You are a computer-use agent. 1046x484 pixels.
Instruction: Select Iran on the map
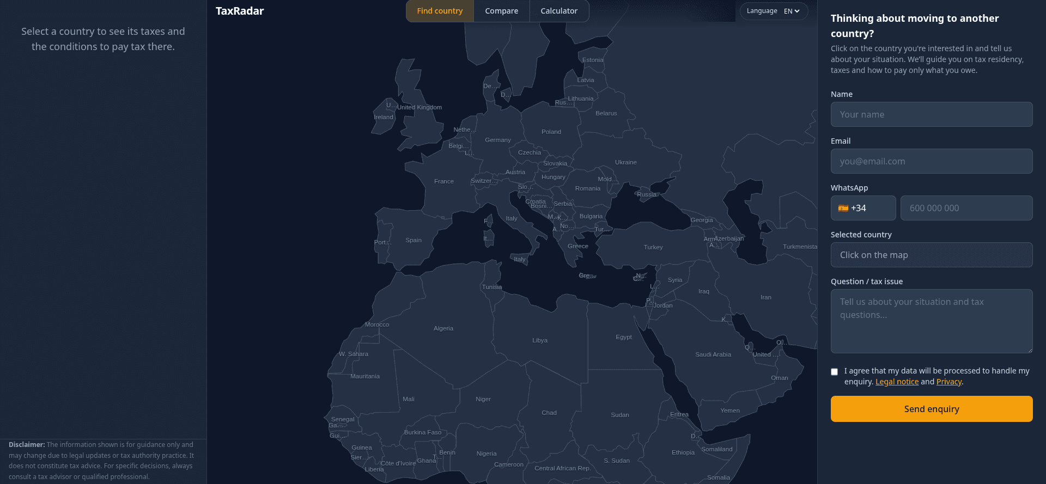tap(766, 297)
